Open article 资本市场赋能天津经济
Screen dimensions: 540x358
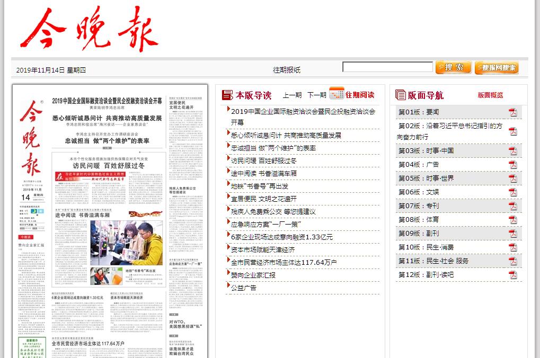262,250
